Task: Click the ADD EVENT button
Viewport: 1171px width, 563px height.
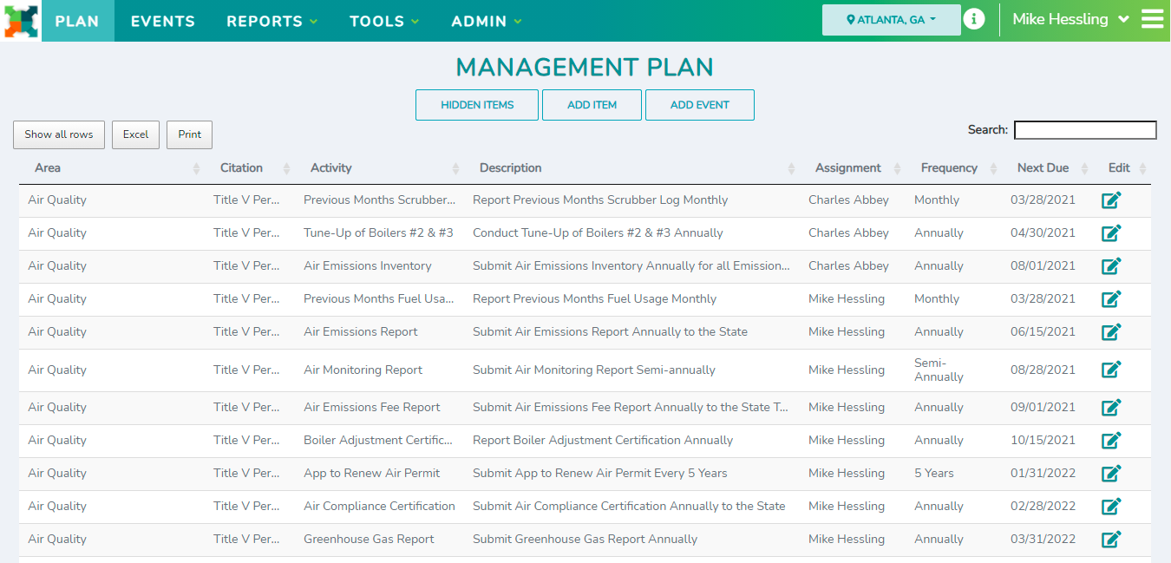Action: 700,105
